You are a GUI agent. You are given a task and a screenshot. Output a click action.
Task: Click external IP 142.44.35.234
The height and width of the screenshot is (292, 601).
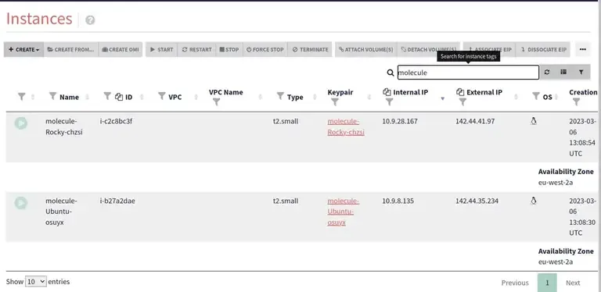tap(477, 201)
